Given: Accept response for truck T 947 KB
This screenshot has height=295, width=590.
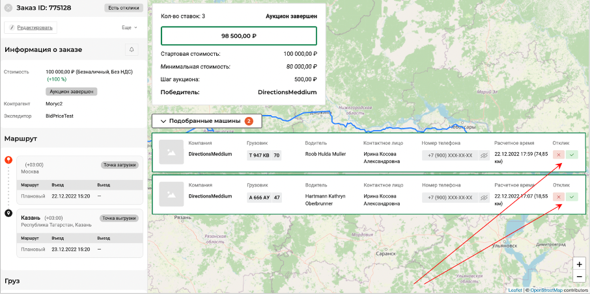Looking at the screenshot, I should 572,155.
